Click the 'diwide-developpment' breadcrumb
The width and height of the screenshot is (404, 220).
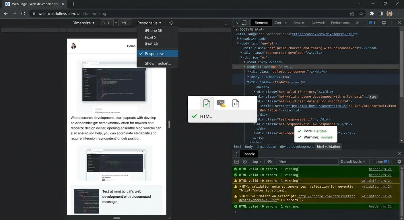click(297, 146)
